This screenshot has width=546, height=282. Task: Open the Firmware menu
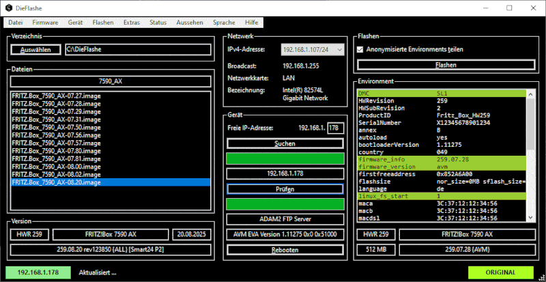pos(46,23)
